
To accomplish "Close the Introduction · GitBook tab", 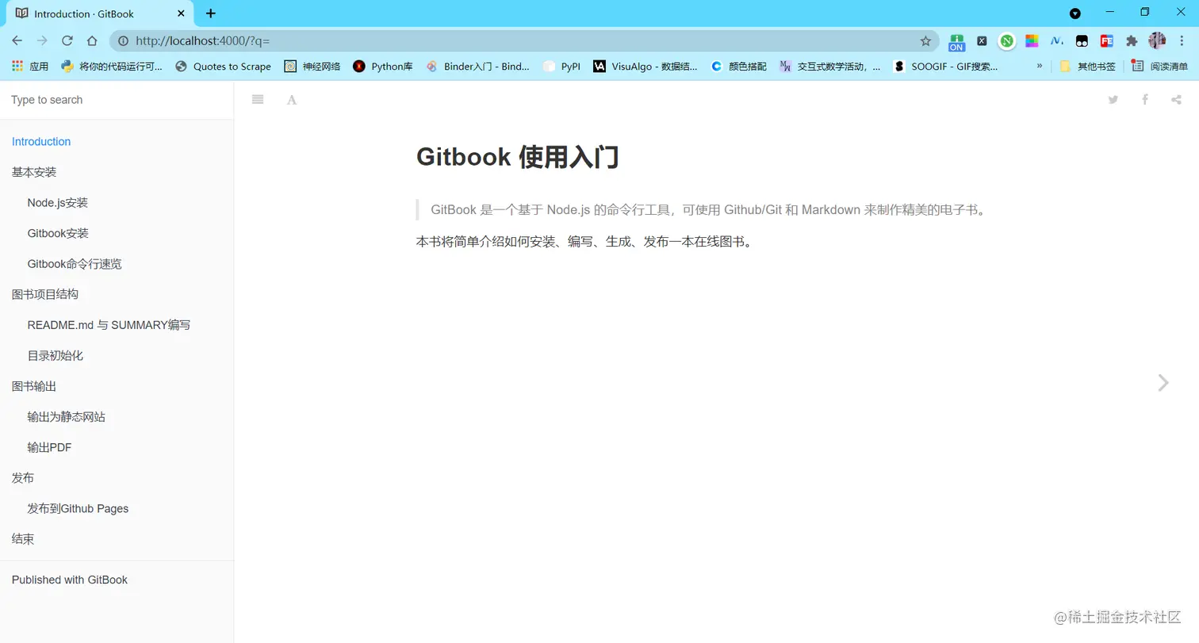I will coord(181,13).
